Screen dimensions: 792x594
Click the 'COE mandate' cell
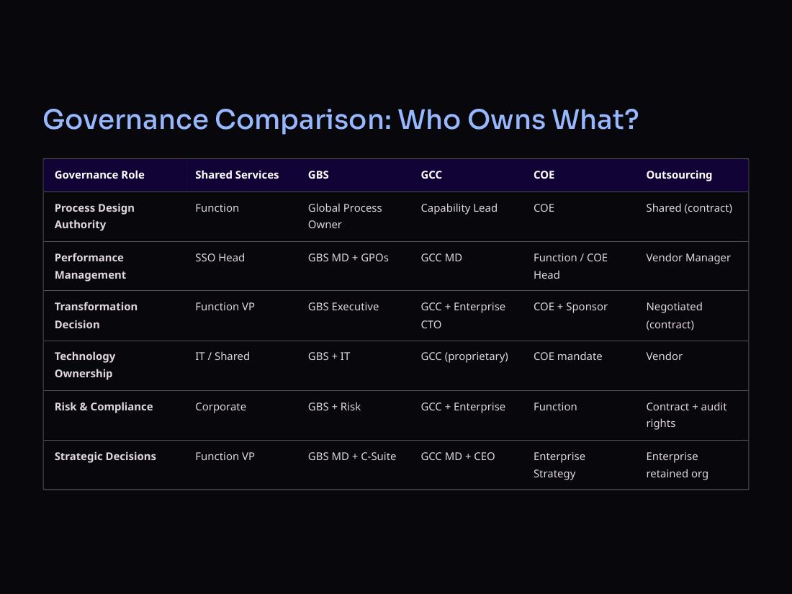click(568, 356)
